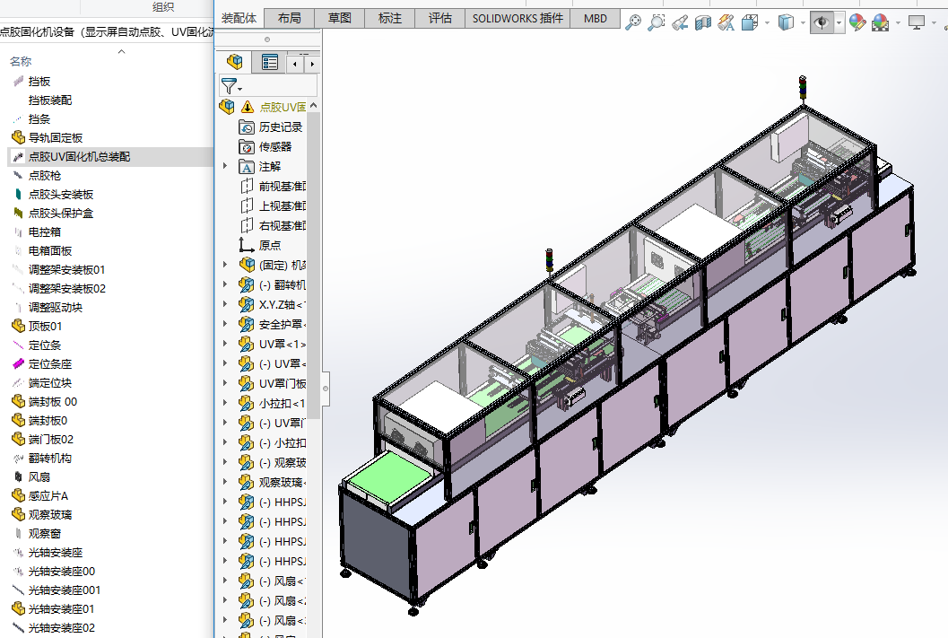Select file 观察窗 in explorer list

[x=45, y=533]
